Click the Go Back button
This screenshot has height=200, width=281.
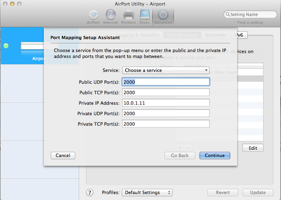pyautogui.click(x=180, y=155)
